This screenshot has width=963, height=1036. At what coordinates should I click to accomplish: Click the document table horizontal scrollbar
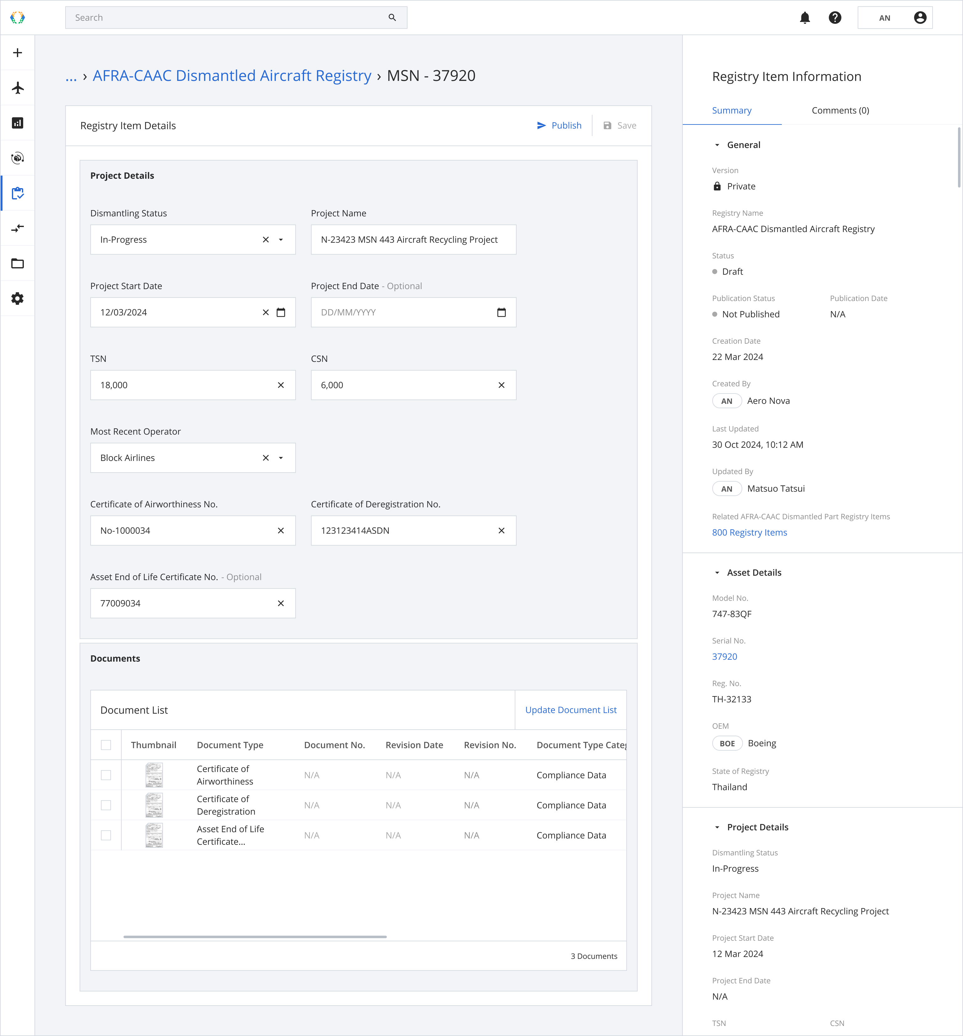[255, 937]
